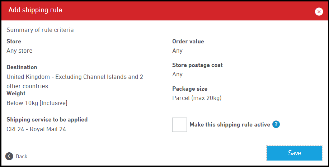Tick the shipping rule active checkbox
Viewport: 329px width, 167px height.
pos(179,125)
